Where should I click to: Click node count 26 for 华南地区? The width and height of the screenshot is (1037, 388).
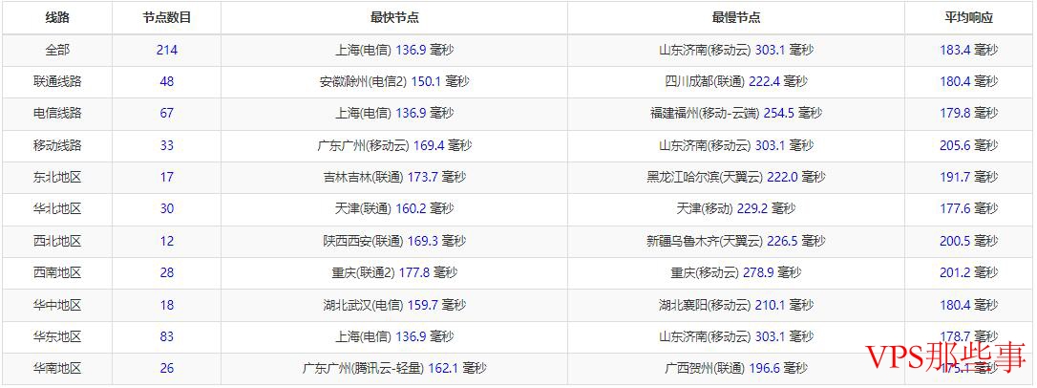[167, 368]
